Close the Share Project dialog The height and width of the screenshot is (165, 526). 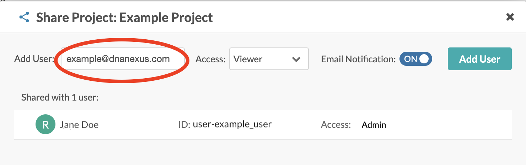pyautogui.click(x=510, y=17)
